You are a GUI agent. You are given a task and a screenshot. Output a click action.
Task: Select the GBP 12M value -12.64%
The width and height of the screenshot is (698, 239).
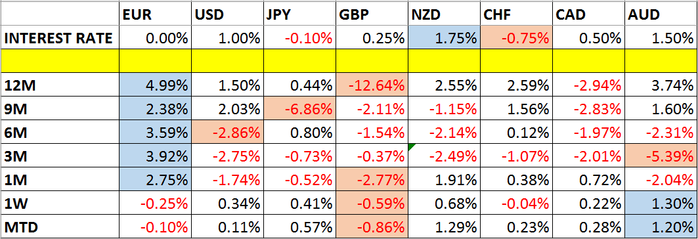(x=372, y=84)
